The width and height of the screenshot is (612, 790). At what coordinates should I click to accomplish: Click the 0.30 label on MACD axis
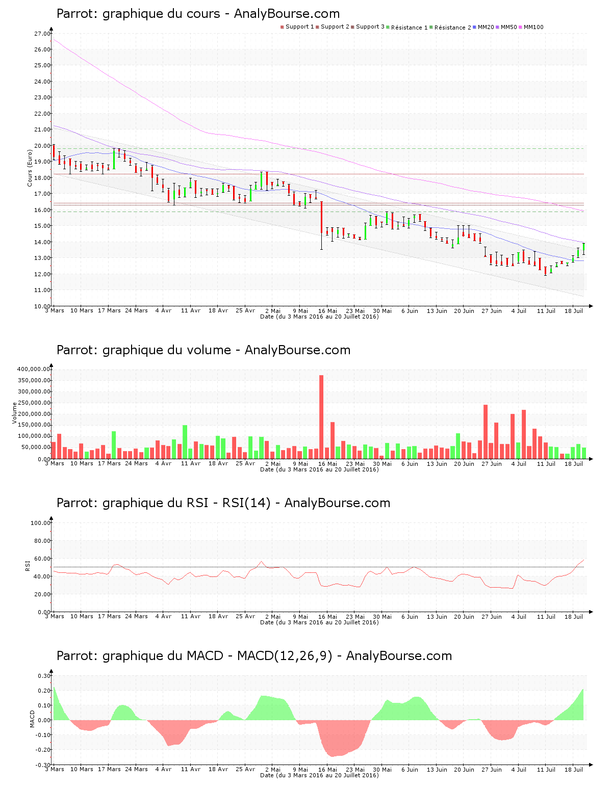(44, 676)
